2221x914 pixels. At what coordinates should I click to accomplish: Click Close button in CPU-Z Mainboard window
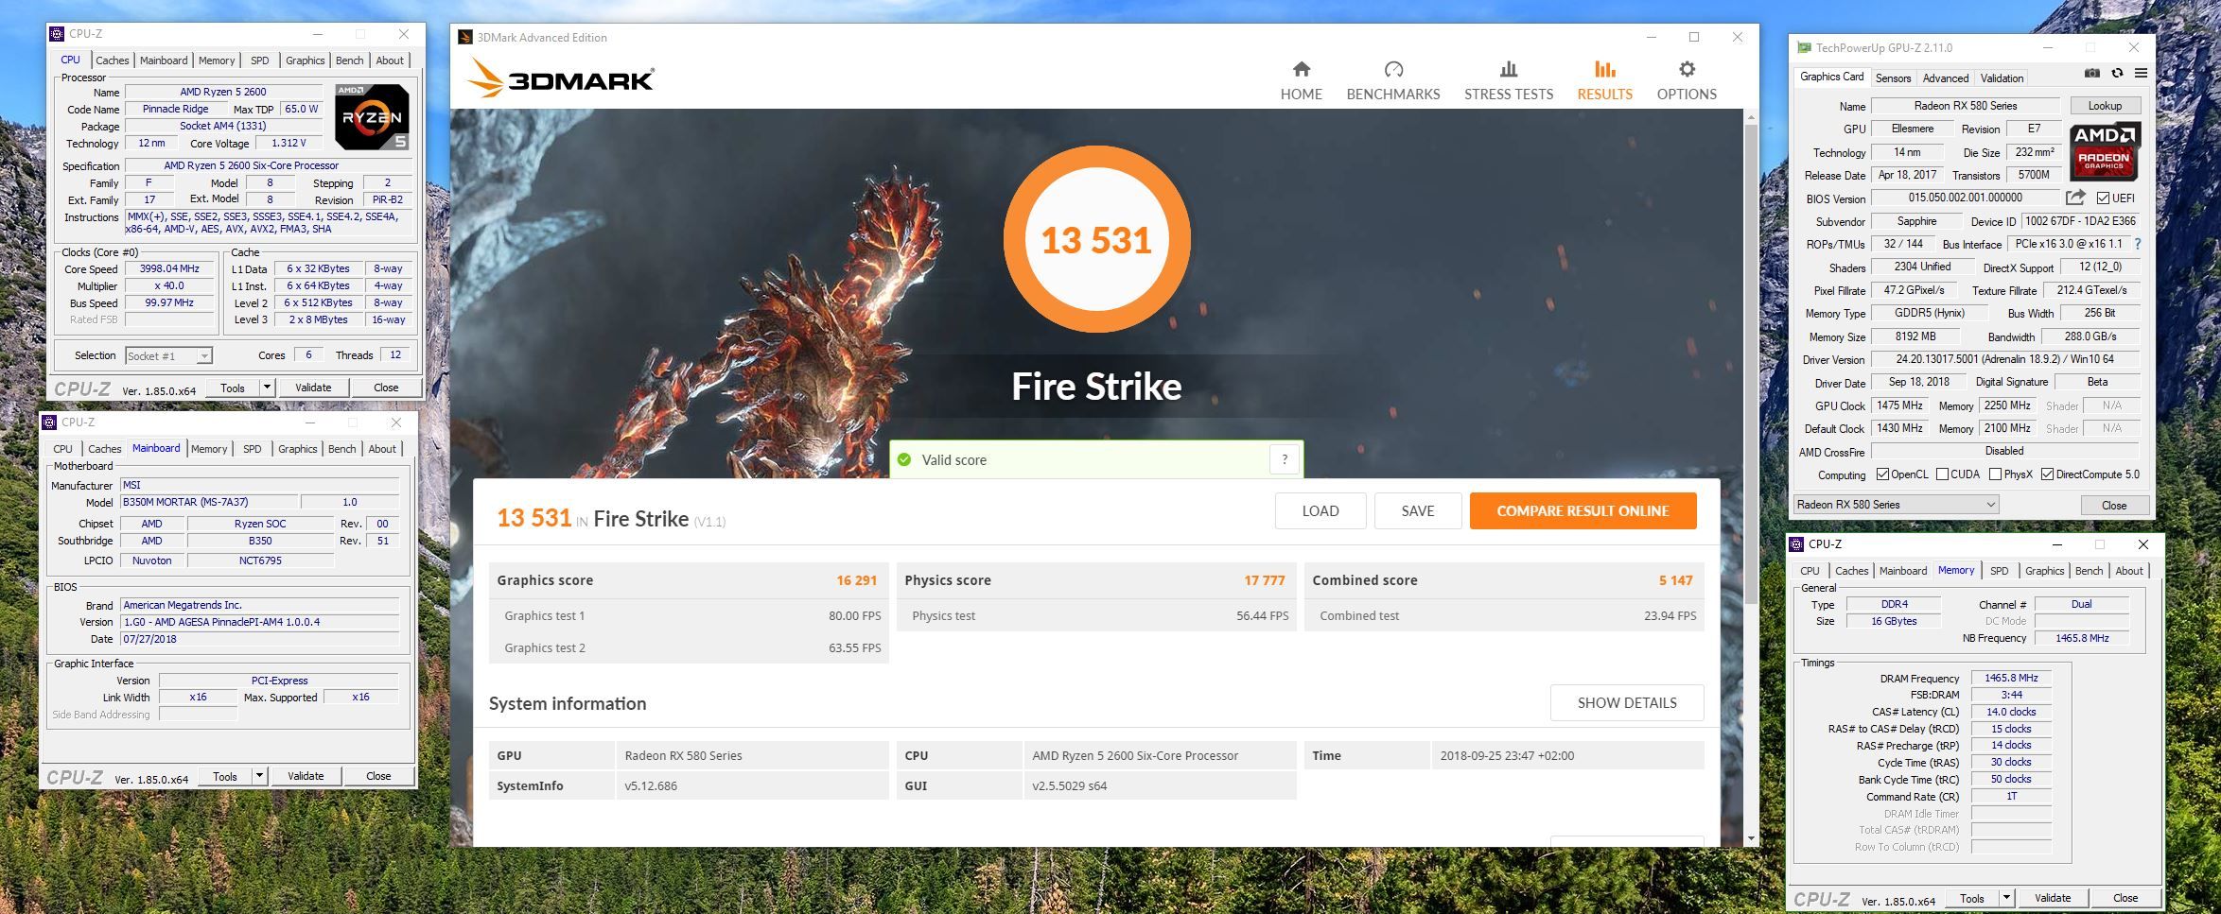pyautogui.click(x=378, y=776)
